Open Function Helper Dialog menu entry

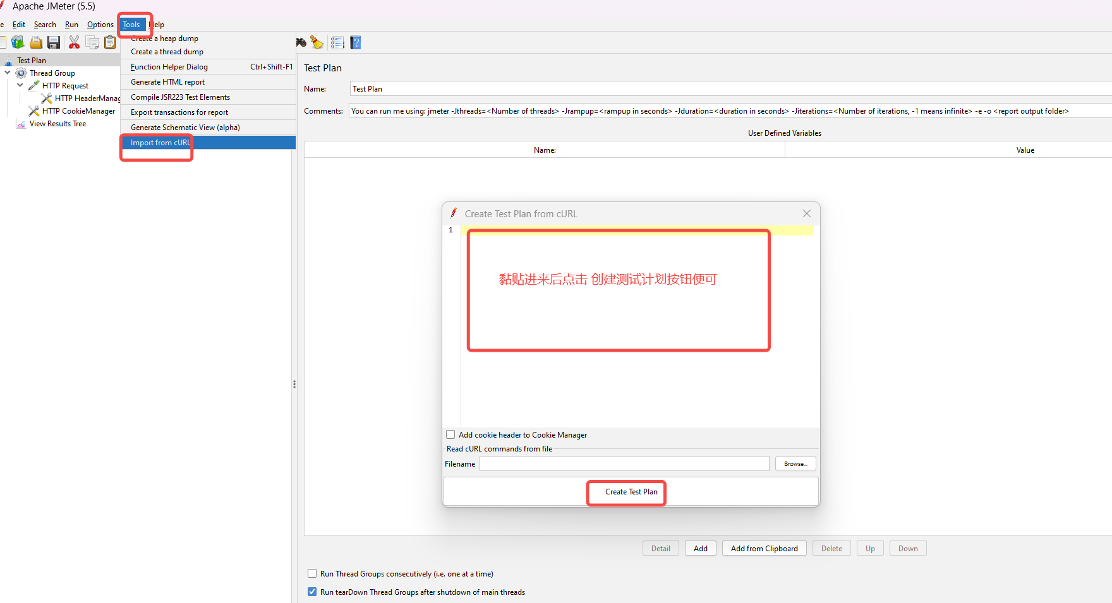pos(208,67)
